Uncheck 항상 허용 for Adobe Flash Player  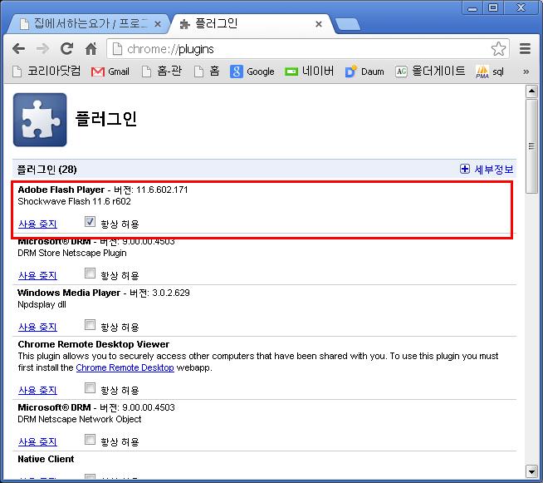coord(90,222)
